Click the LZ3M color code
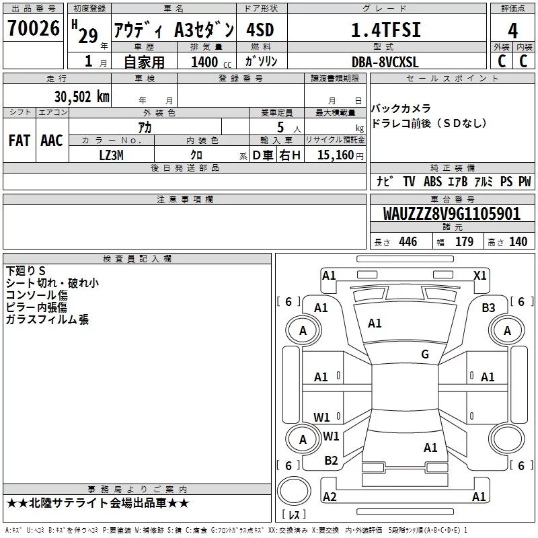Image resolution: width=538 pixels, height=538 pixels. pos(112,155)
